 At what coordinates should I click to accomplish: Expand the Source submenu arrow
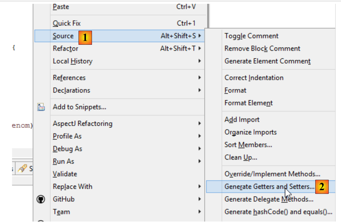(x=200, y=36)
